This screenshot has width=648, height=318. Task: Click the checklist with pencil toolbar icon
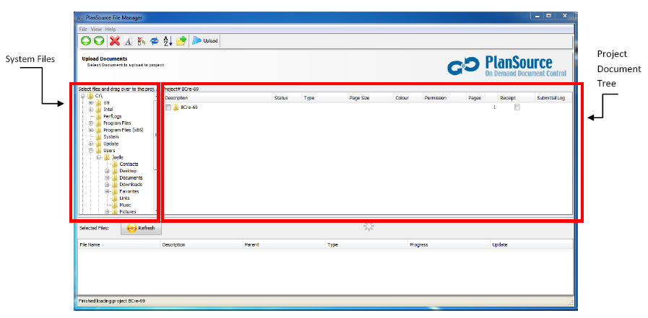coord(142,41)
